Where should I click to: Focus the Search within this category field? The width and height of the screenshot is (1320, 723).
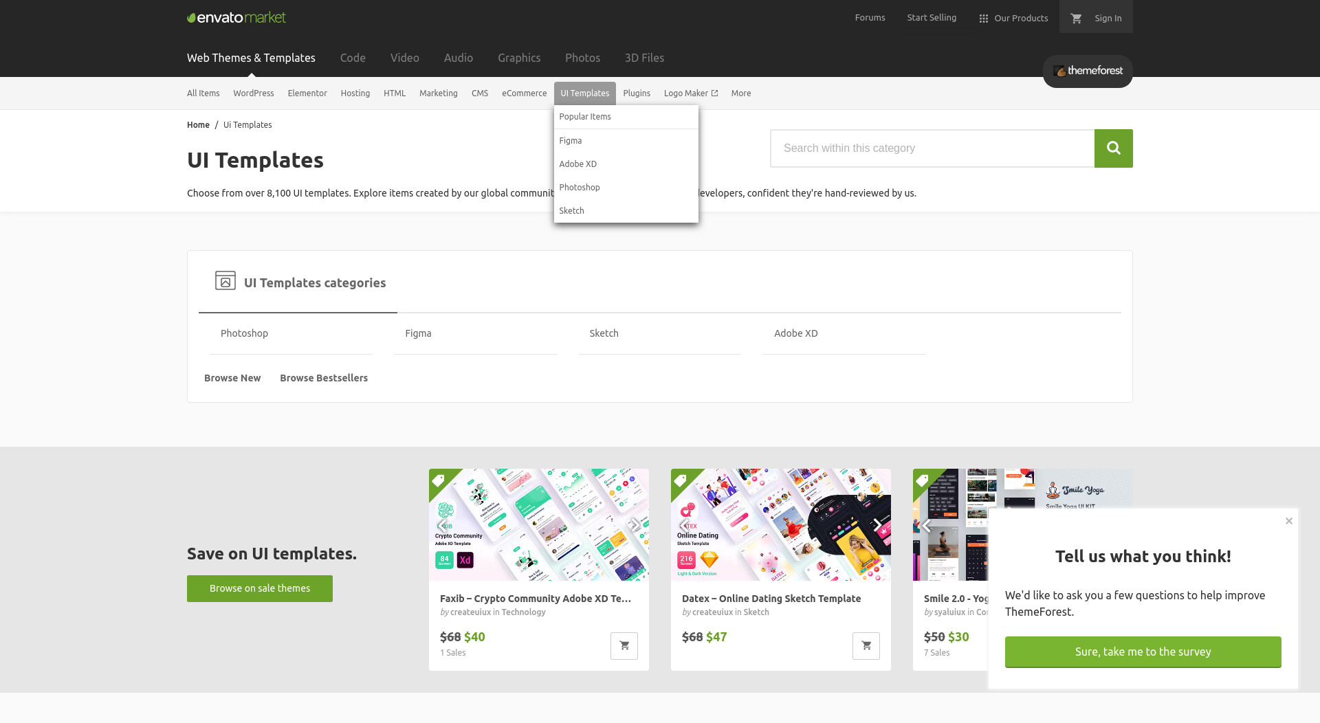[932, 148]
